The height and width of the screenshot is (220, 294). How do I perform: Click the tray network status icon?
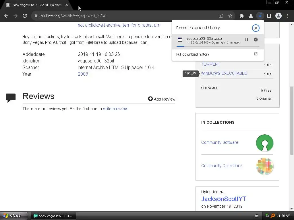[x=267, y=216]
